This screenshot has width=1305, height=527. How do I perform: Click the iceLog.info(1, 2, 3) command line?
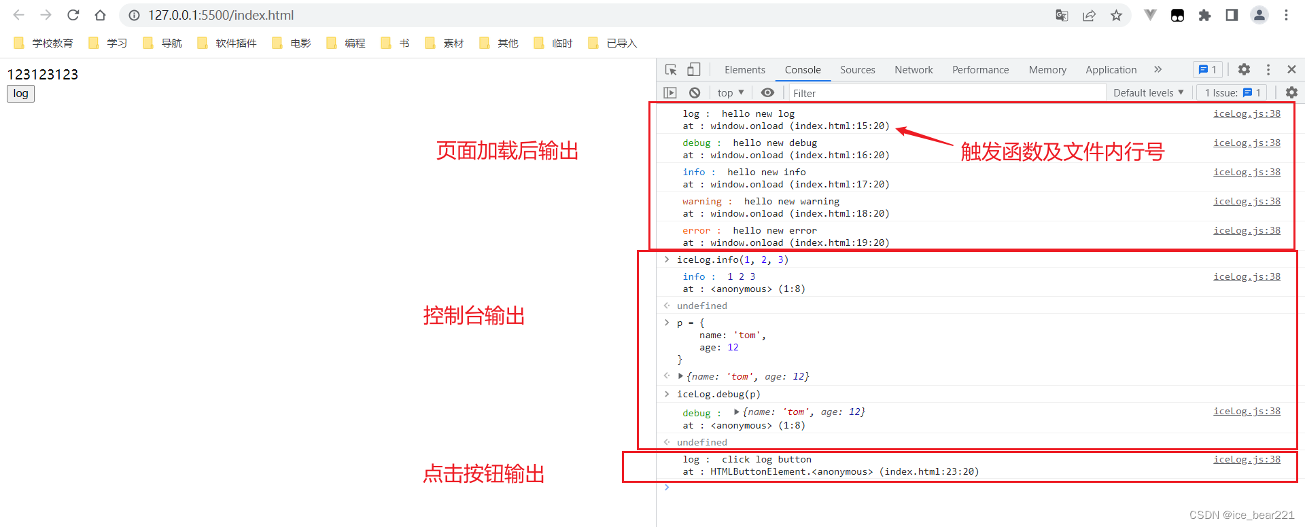pos(733,259)
